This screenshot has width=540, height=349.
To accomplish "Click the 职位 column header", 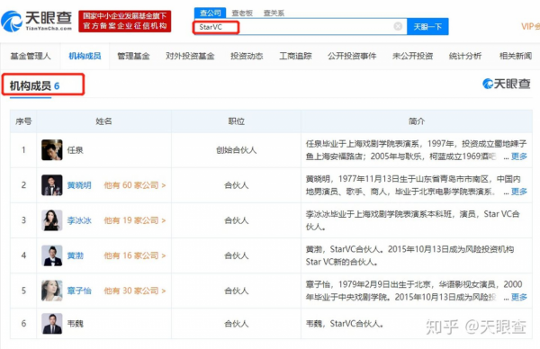I will tap(236, 121).
